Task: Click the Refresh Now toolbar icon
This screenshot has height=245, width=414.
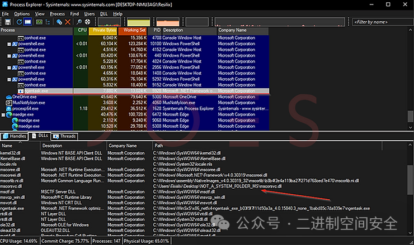Action: point(18,22)
